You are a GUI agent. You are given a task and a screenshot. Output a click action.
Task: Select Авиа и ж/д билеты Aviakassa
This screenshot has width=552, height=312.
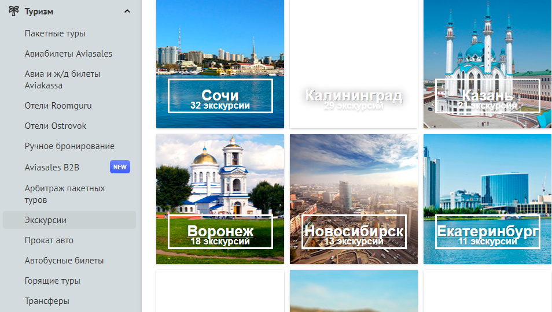(62, 79)
